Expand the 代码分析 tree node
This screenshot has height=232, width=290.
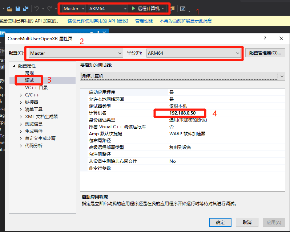click(21, 146)
